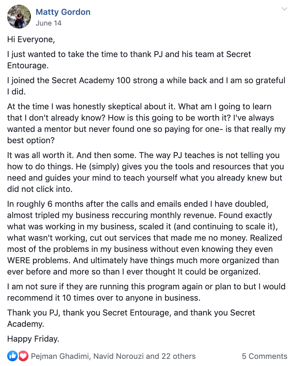Click the "Hi Everyone," greeting line

click(31, 40)
